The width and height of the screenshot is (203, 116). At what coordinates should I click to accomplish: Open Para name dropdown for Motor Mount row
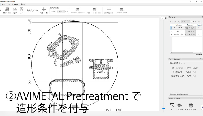tap(190, 35)
